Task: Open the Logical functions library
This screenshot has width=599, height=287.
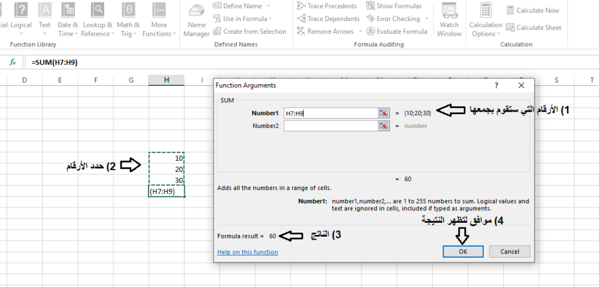Action: point(21,19)
